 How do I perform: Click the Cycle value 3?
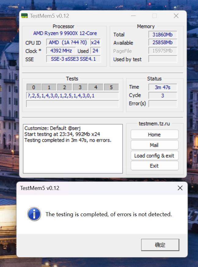point(163,95)
